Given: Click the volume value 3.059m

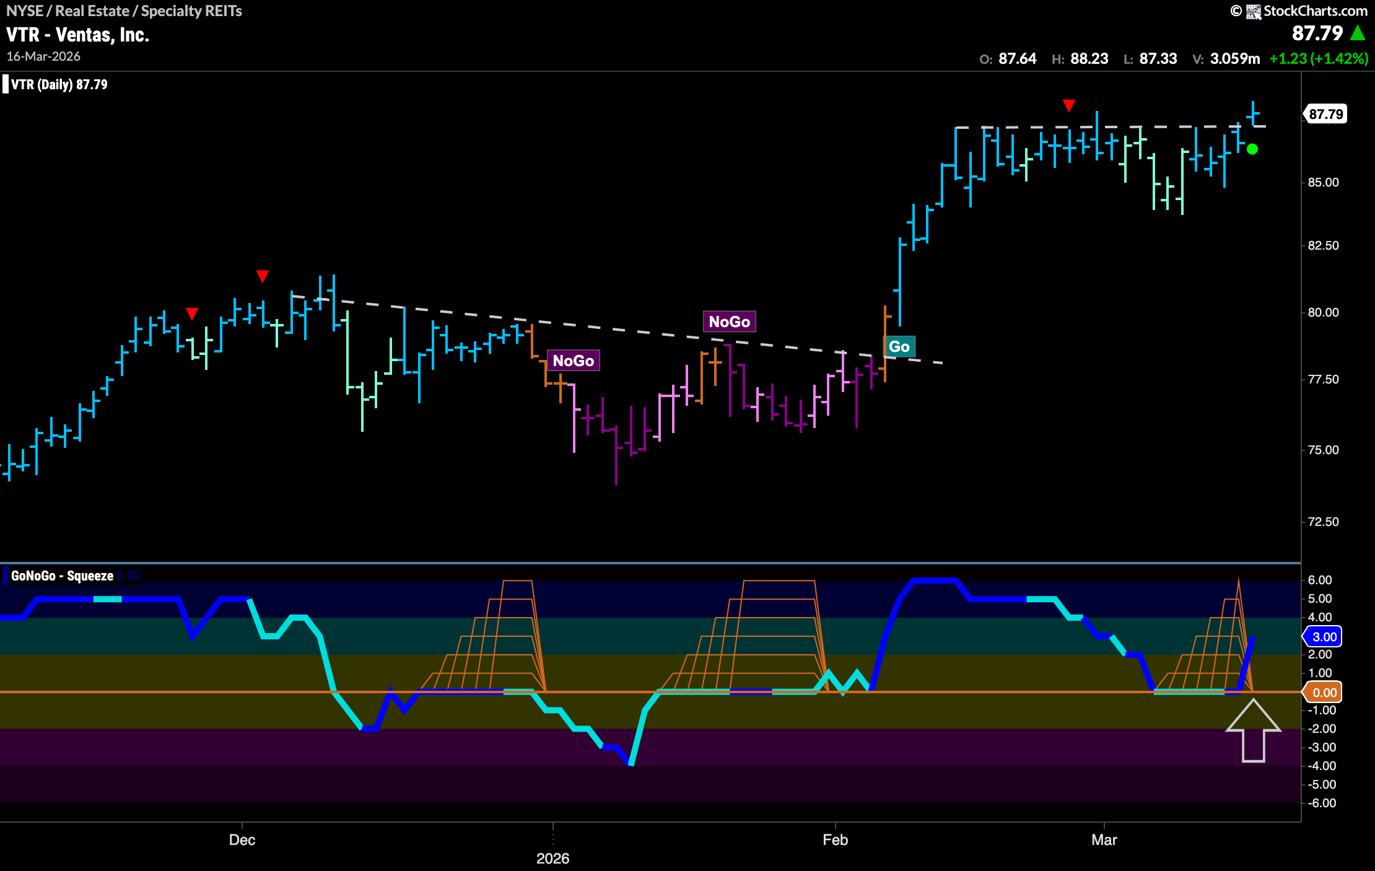Looking at the screenshot, I should click(1235, 59).
